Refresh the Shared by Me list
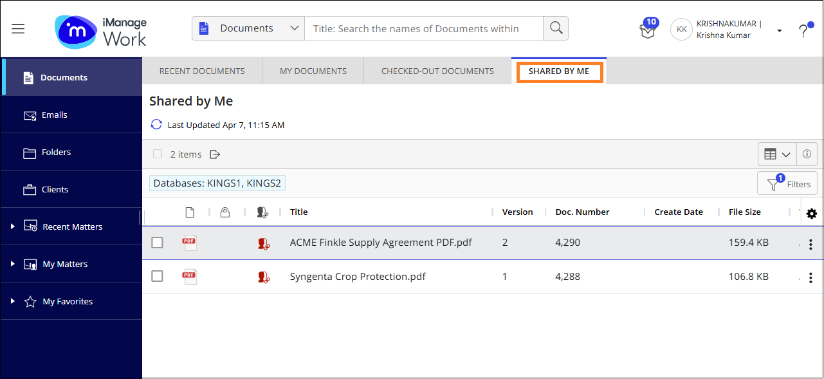824x379 pixels. [156, 124]
